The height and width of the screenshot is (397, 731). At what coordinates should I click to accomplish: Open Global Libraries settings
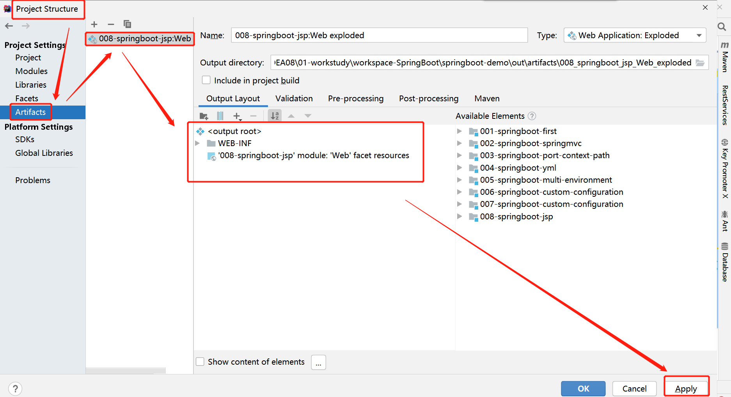[44, 153]
